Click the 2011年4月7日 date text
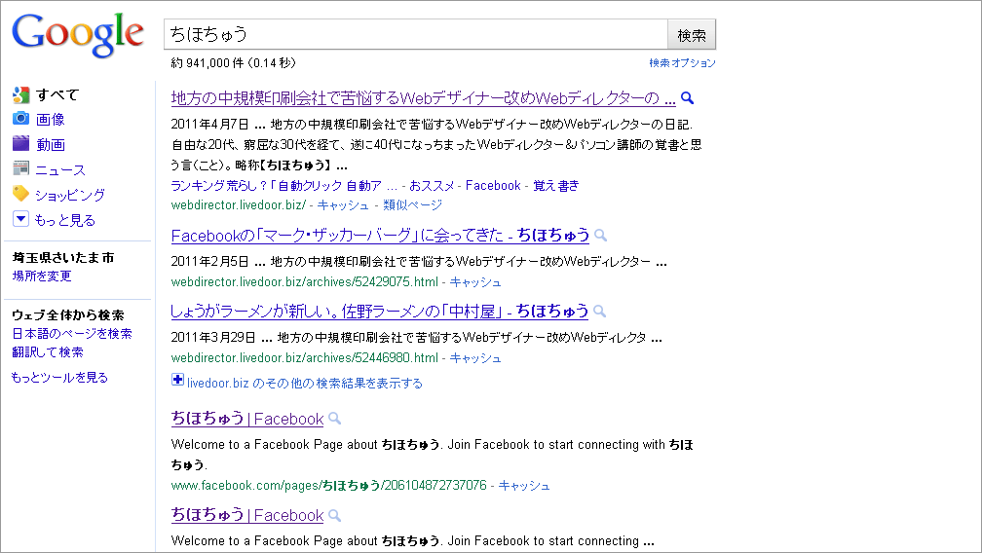Viewport: 982px width, 553px height. click(x=209, y=125)
